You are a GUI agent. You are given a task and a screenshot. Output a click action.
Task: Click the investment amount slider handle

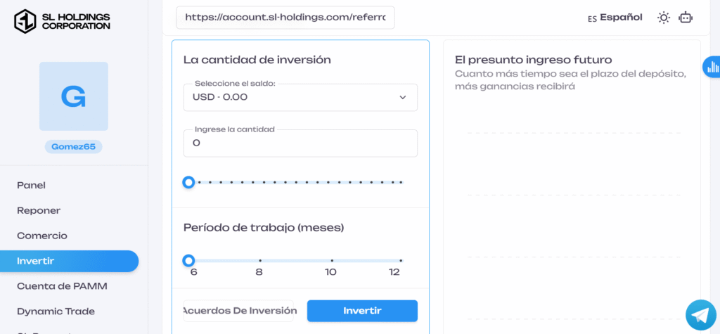[x=188, y=182]
